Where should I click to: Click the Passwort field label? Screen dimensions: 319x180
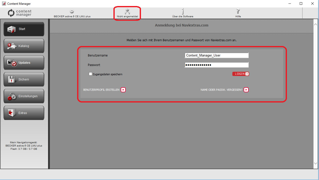click(94, 65)
